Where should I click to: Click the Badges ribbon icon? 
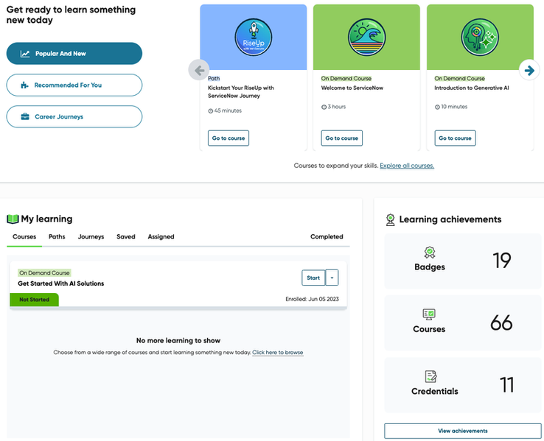coord(430,253)
